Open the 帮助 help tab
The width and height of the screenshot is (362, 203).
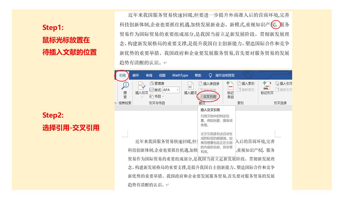[198, 76]
